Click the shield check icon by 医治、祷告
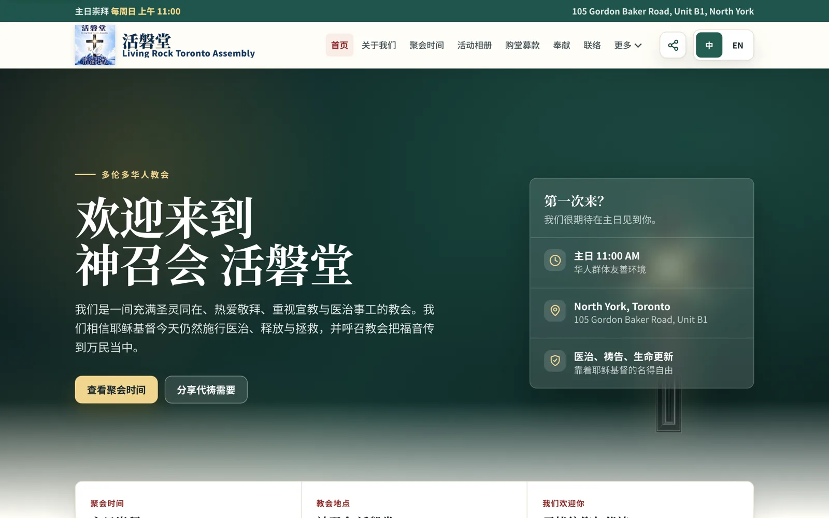Image resolution: width=829 pixels, height=518 pixels. 555,361
